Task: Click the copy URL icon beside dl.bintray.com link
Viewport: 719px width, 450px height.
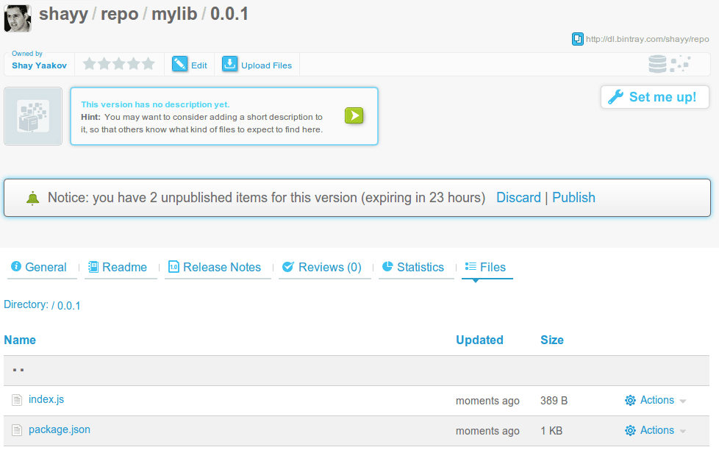Action: point(578,39)
